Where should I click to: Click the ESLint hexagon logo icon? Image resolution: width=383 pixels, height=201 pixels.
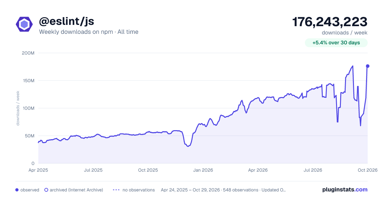pyautogui.click(x=24, y=24)
